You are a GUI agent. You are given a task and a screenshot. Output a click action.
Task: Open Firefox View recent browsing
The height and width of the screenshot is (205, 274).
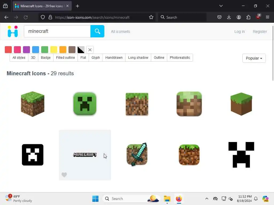[5, 6]
